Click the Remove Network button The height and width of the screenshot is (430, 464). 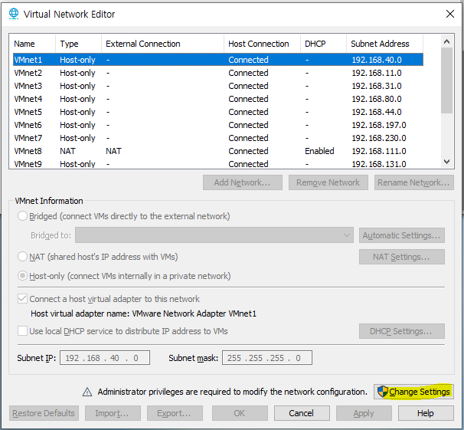[328, 182]
